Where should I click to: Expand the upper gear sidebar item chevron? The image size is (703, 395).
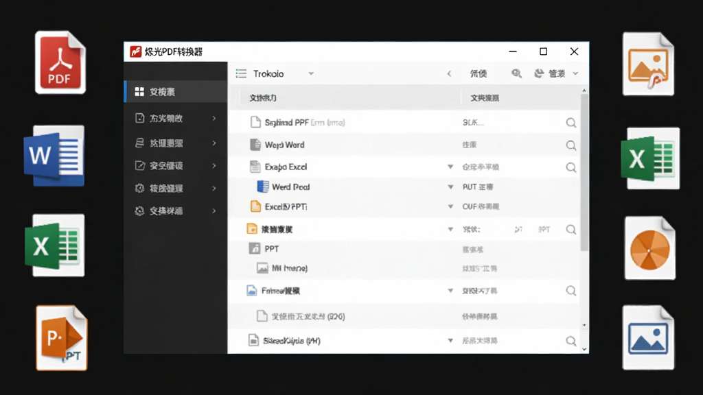click(214, 188)
